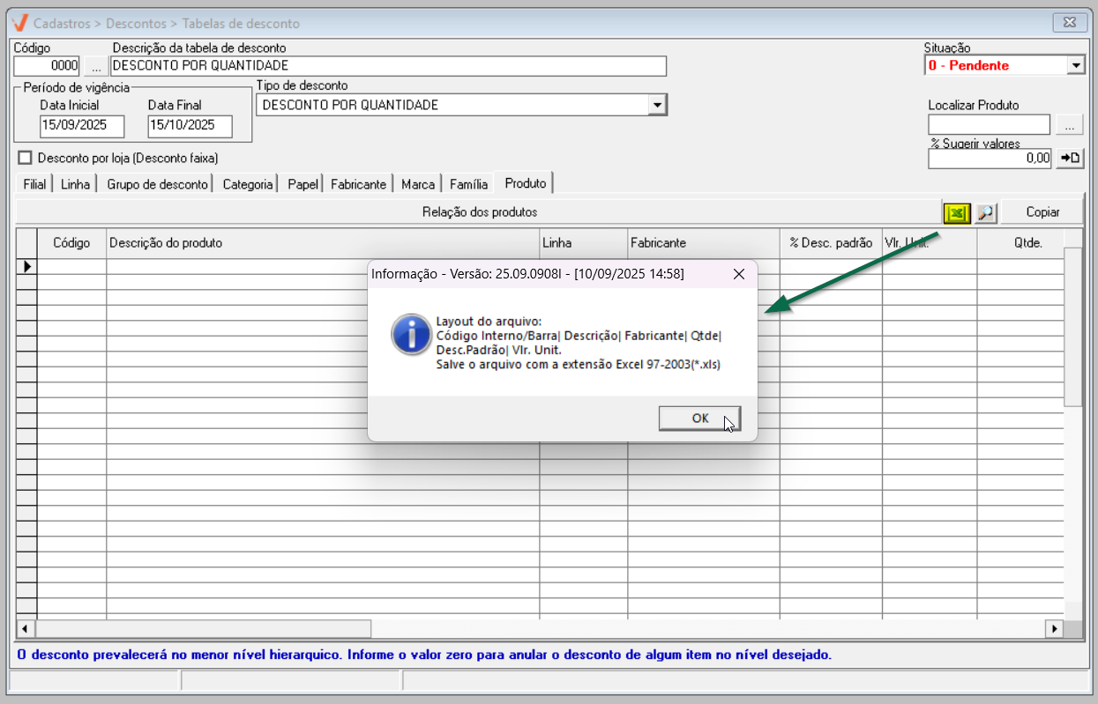Screen dimensions: 1098x704
Task: Click the Código column header
Action: pyautogui.click(x=71, y=243)
